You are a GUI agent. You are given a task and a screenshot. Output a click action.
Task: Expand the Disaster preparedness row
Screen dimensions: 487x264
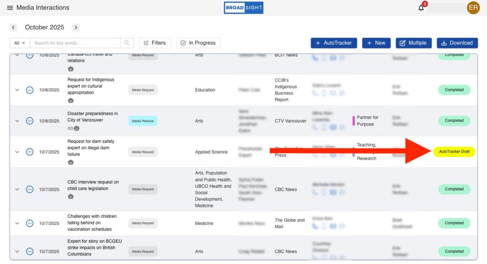(17, 121)
